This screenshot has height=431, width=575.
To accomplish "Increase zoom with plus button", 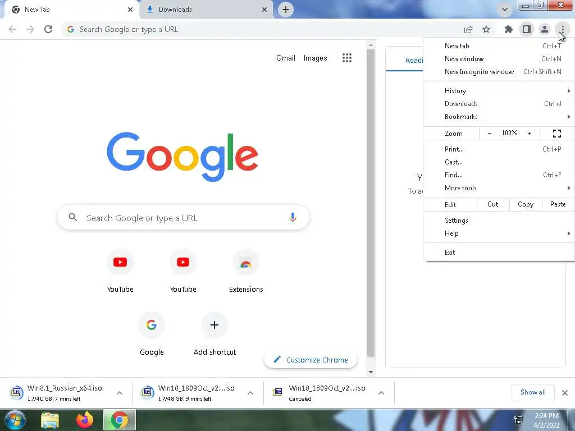I will pos(529,134).
